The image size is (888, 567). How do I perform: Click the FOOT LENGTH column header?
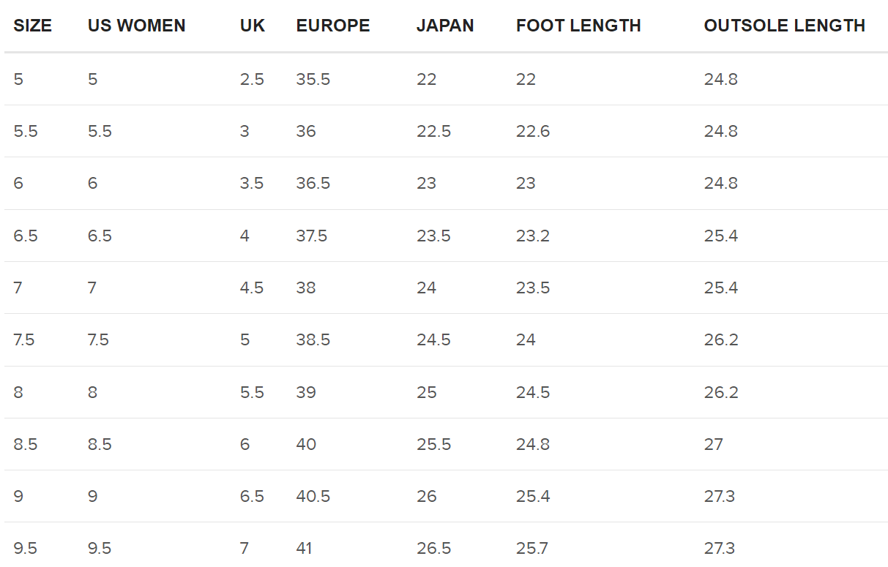coord(578,26)
